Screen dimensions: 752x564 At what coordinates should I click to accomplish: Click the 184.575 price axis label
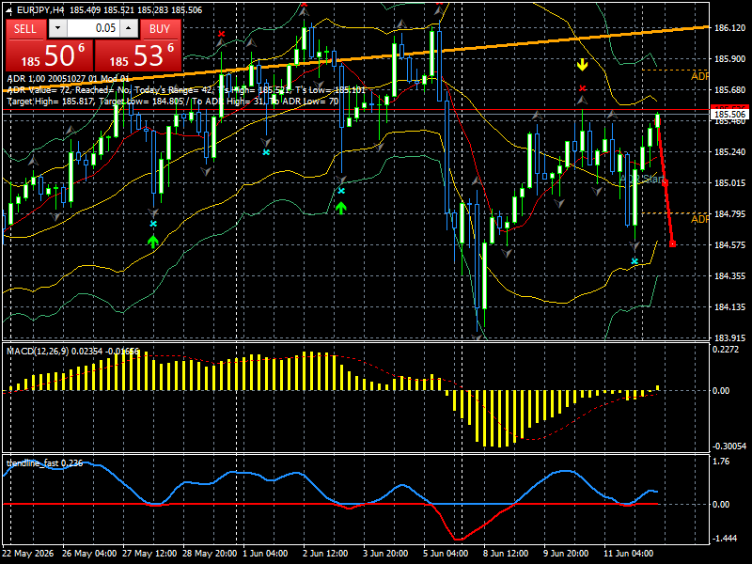tap(729, 245)
